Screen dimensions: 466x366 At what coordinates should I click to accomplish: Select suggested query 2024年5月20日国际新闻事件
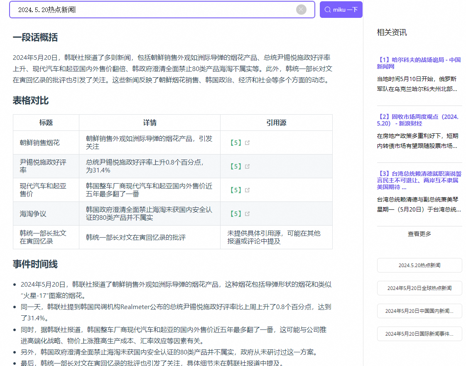click(419, 334)
